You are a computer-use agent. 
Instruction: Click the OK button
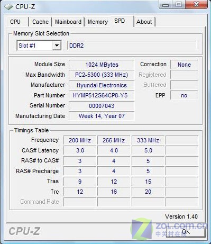click(x=186, y=232)
